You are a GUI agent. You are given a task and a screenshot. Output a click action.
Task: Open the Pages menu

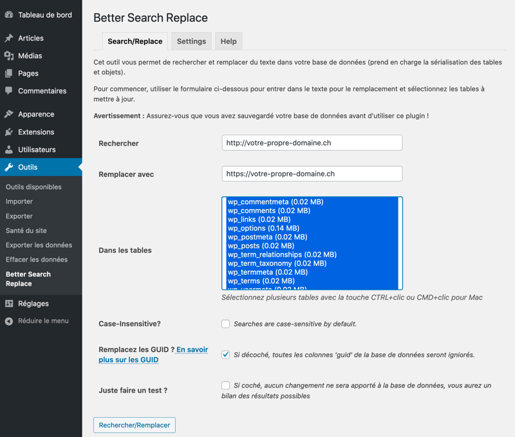point(41,73)
